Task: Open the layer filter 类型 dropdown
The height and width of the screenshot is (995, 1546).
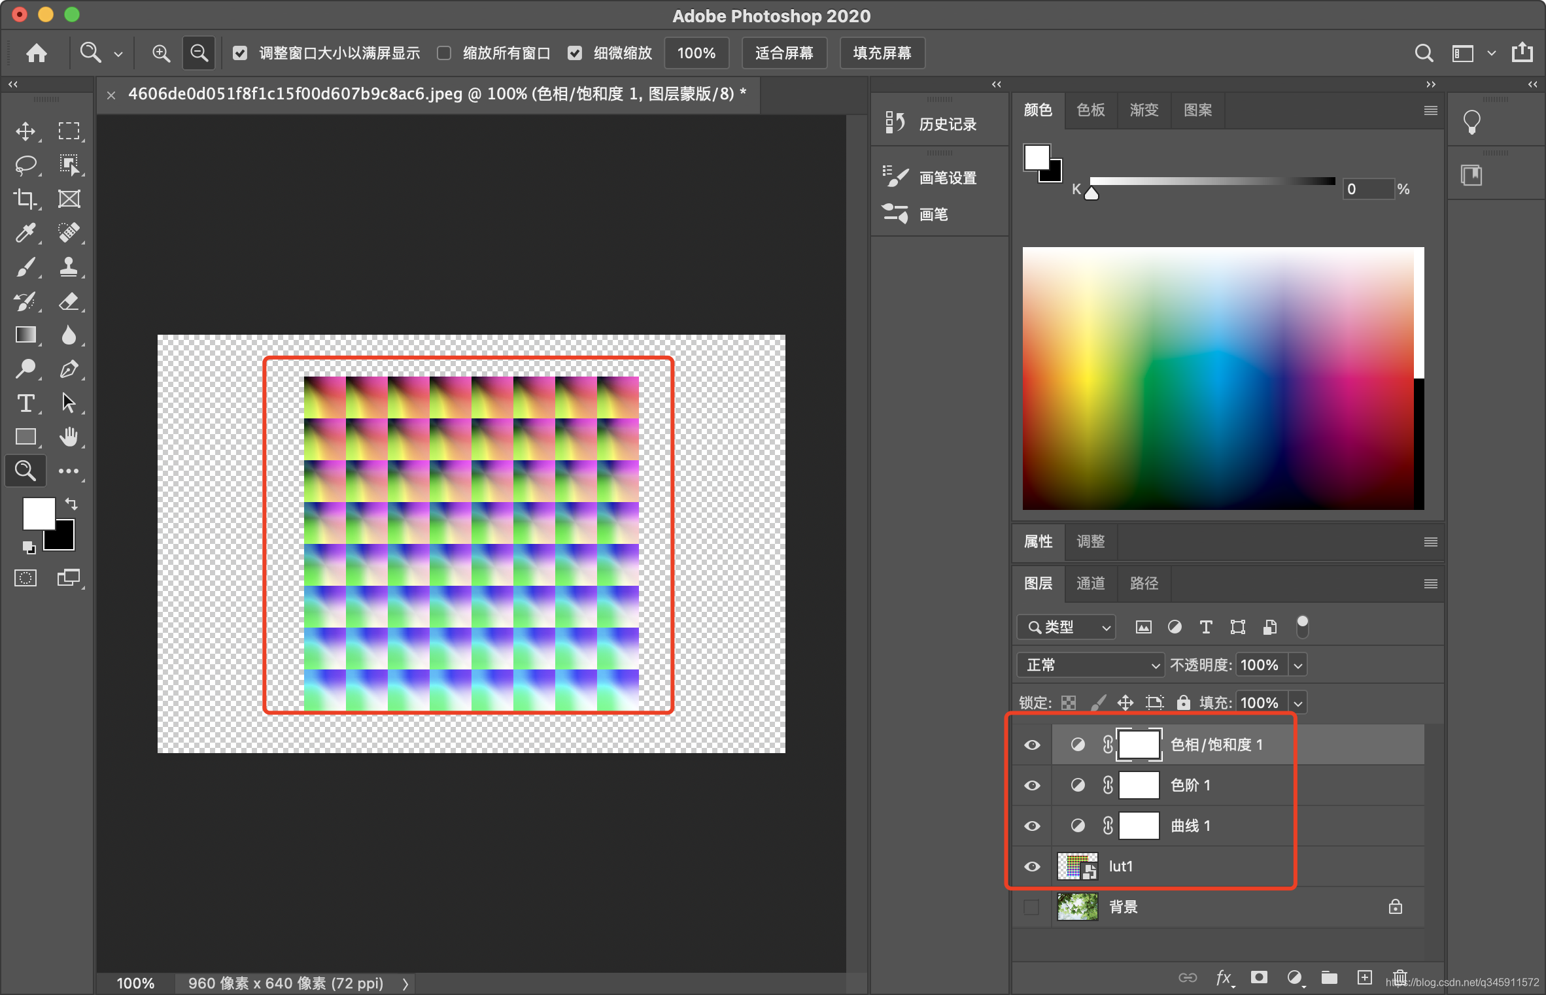Action: pyautogui.click(x=1066, y=627)
